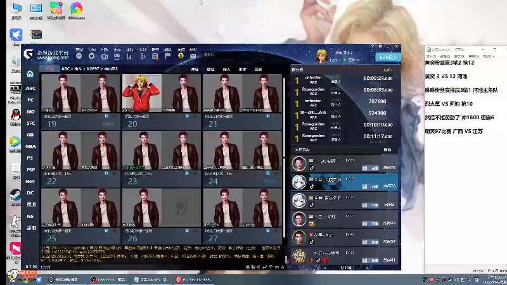507x285 pixels.
Task: Click the first round toolbar icon
Action: (x=79, y=56)
